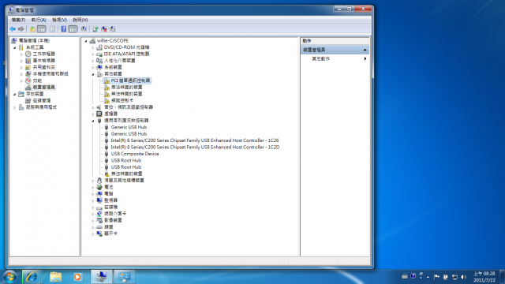
Task: Open the 說明(H) menu
Action: click(x=80, y=20)
